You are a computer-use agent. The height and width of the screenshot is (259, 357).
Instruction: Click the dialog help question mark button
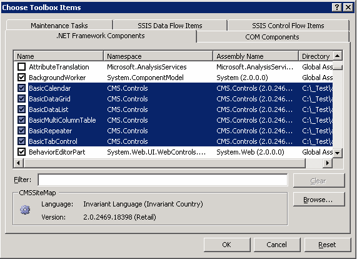(x=337, y=8)
